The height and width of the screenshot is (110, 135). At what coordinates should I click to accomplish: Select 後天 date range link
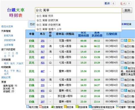click(13, 63)
